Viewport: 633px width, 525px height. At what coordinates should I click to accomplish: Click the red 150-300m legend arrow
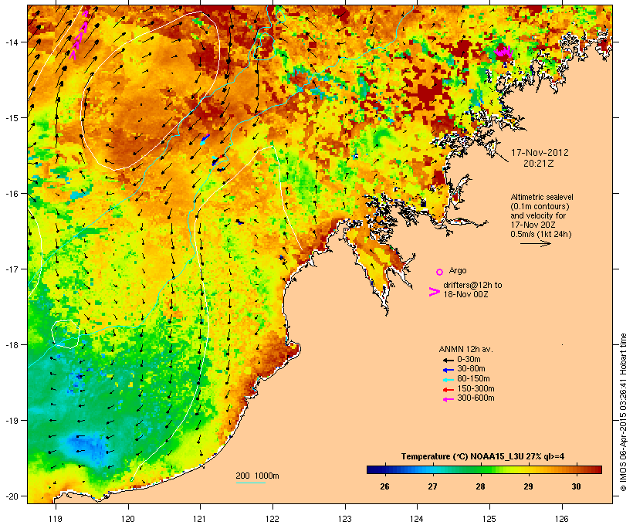448,389
